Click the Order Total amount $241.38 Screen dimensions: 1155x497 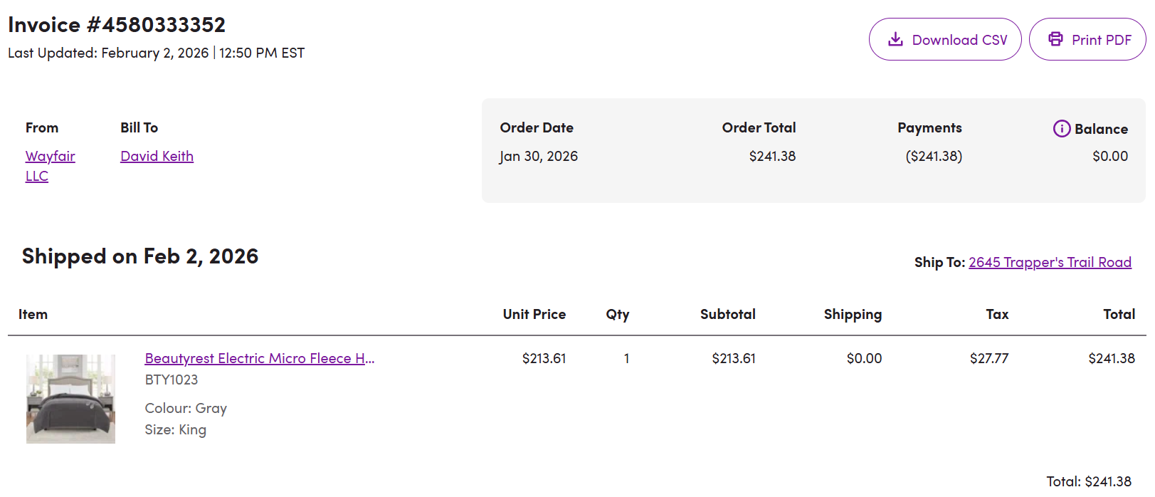point(772,156)
